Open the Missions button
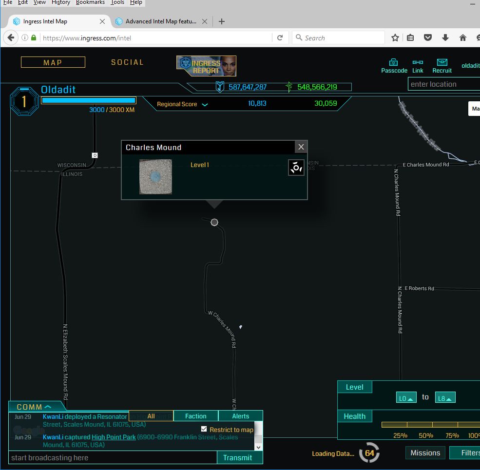Viewport: 480px width, 470px height. [425, 453]
